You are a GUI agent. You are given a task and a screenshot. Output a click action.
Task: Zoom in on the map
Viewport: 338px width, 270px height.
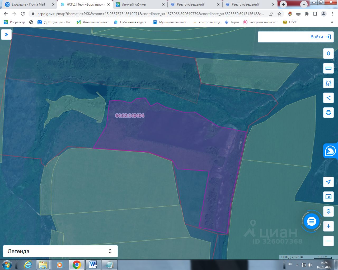pos(328,226)
